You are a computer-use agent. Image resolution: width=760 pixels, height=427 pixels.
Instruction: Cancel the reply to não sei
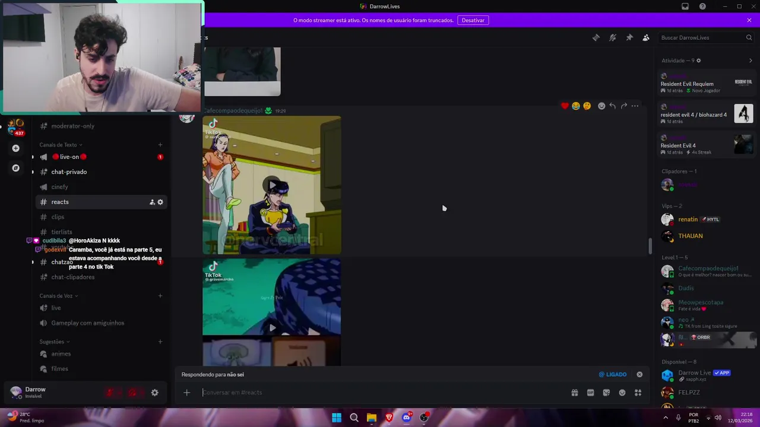click(x=639, y=374)
